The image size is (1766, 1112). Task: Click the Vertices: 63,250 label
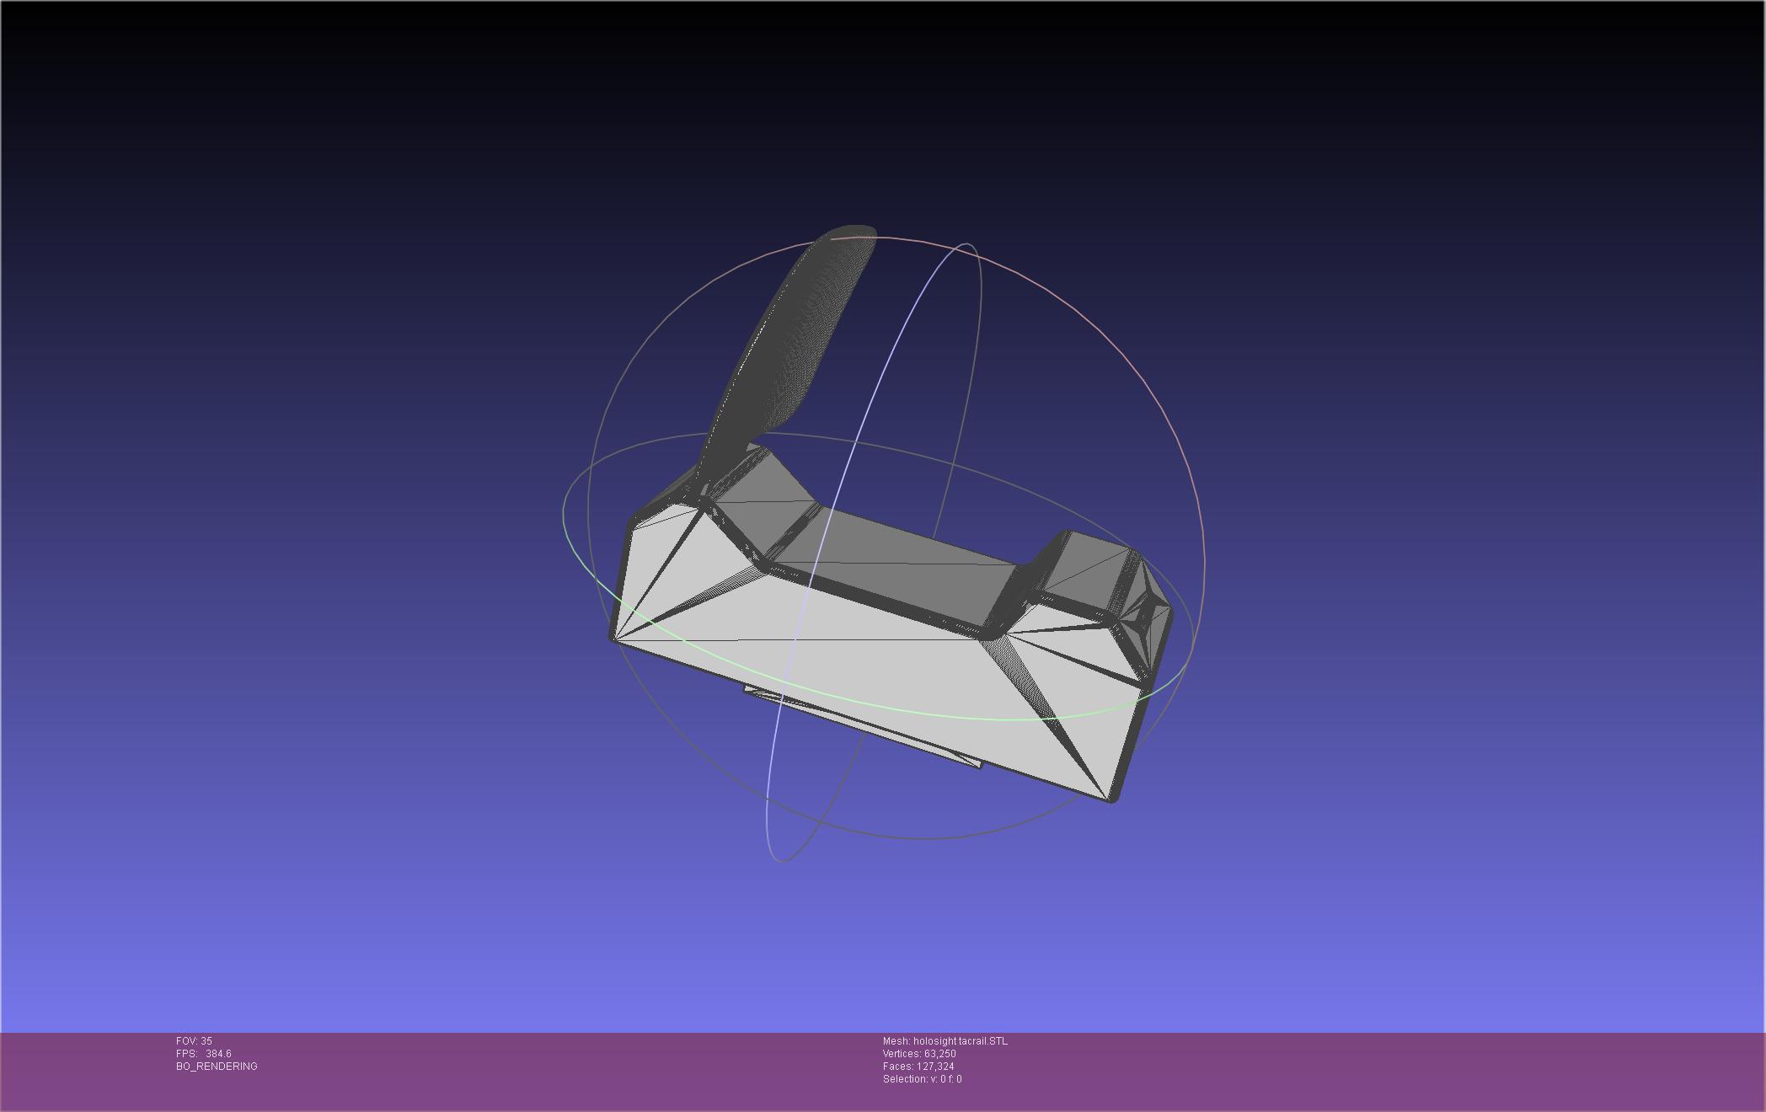pyautogui.click(x=918, y=1054)
